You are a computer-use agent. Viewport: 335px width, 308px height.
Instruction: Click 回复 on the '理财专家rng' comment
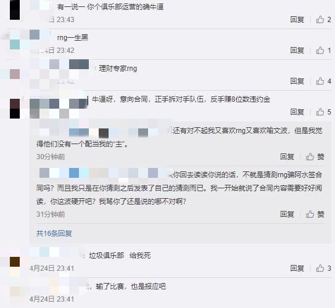coord(297,81)
